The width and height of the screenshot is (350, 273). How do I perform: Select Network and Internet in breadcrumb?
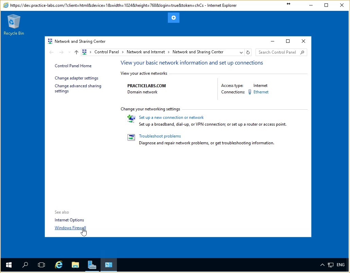click(145, 52)
